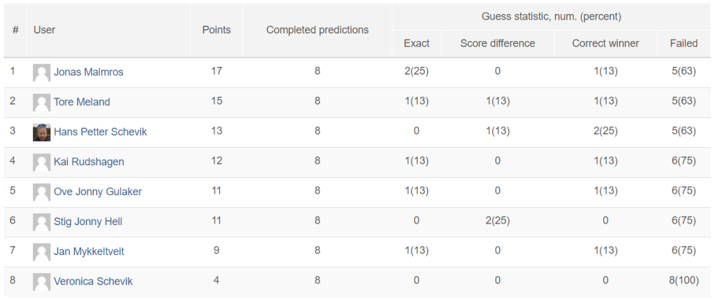Open Jan Mykkeltveit profile link
Viewport: 715px width, 299px height.
tap(89, 251)
